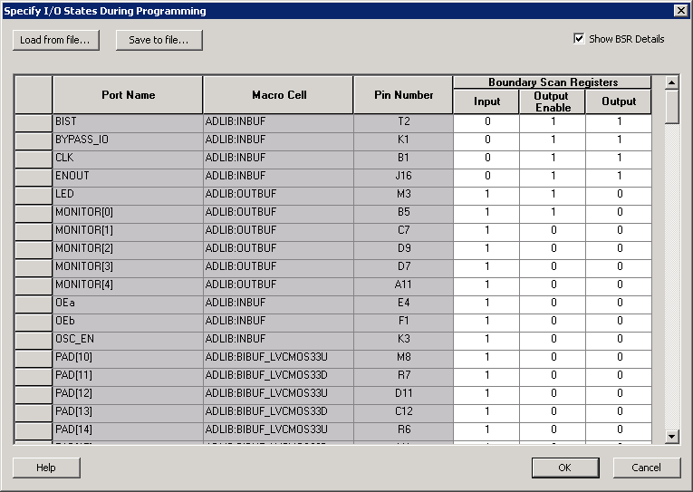
Task: Open Help for this dialog
Action: tap(46, 468)
